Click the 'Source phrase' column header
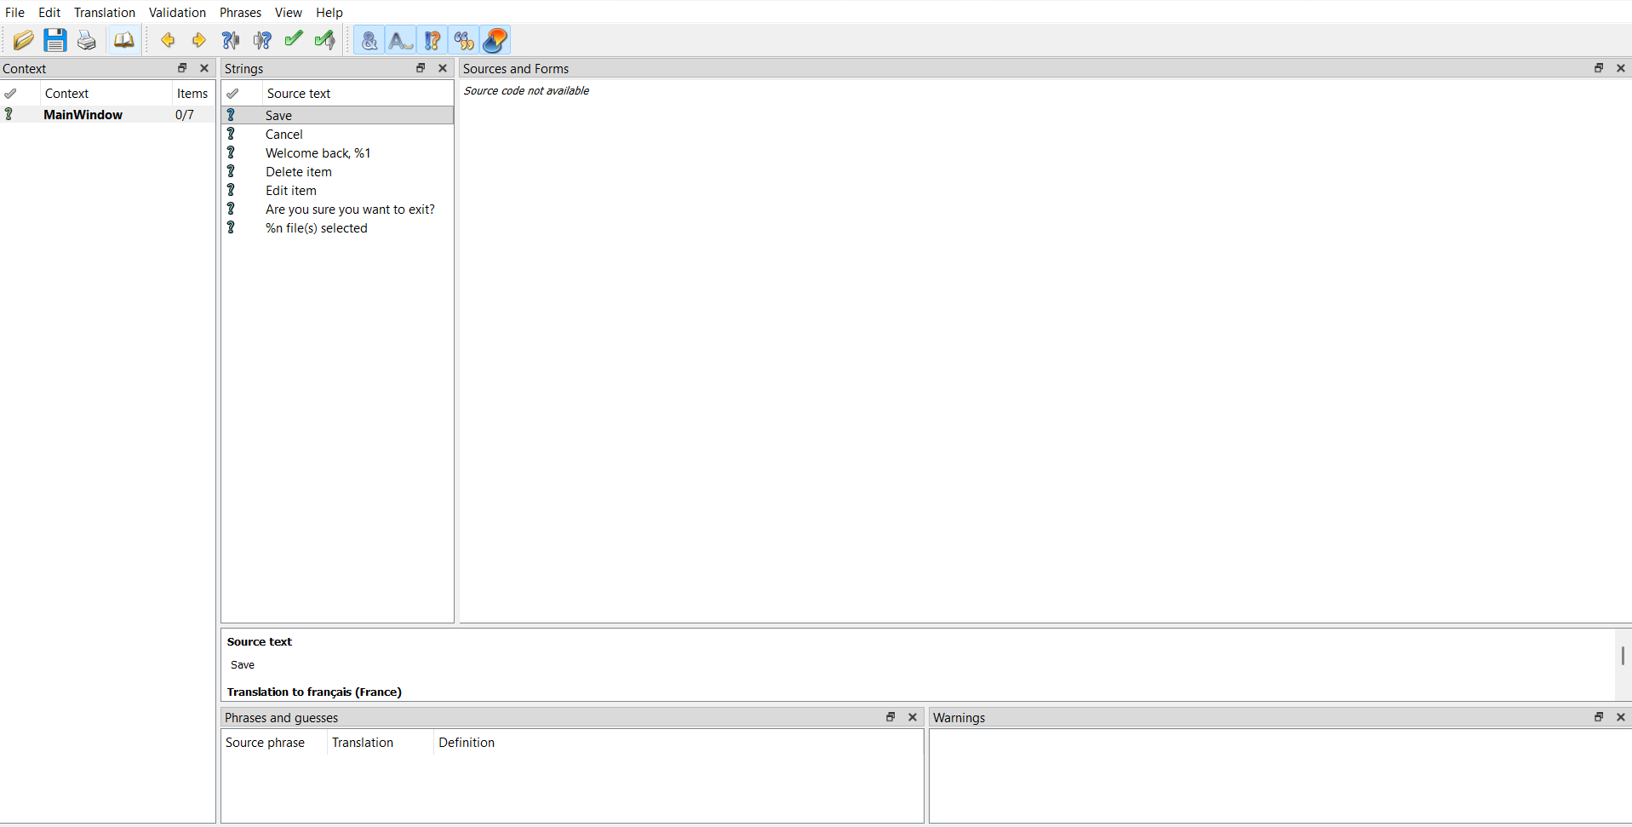This screenshot has height=827, width=1632. click(273, 743)
